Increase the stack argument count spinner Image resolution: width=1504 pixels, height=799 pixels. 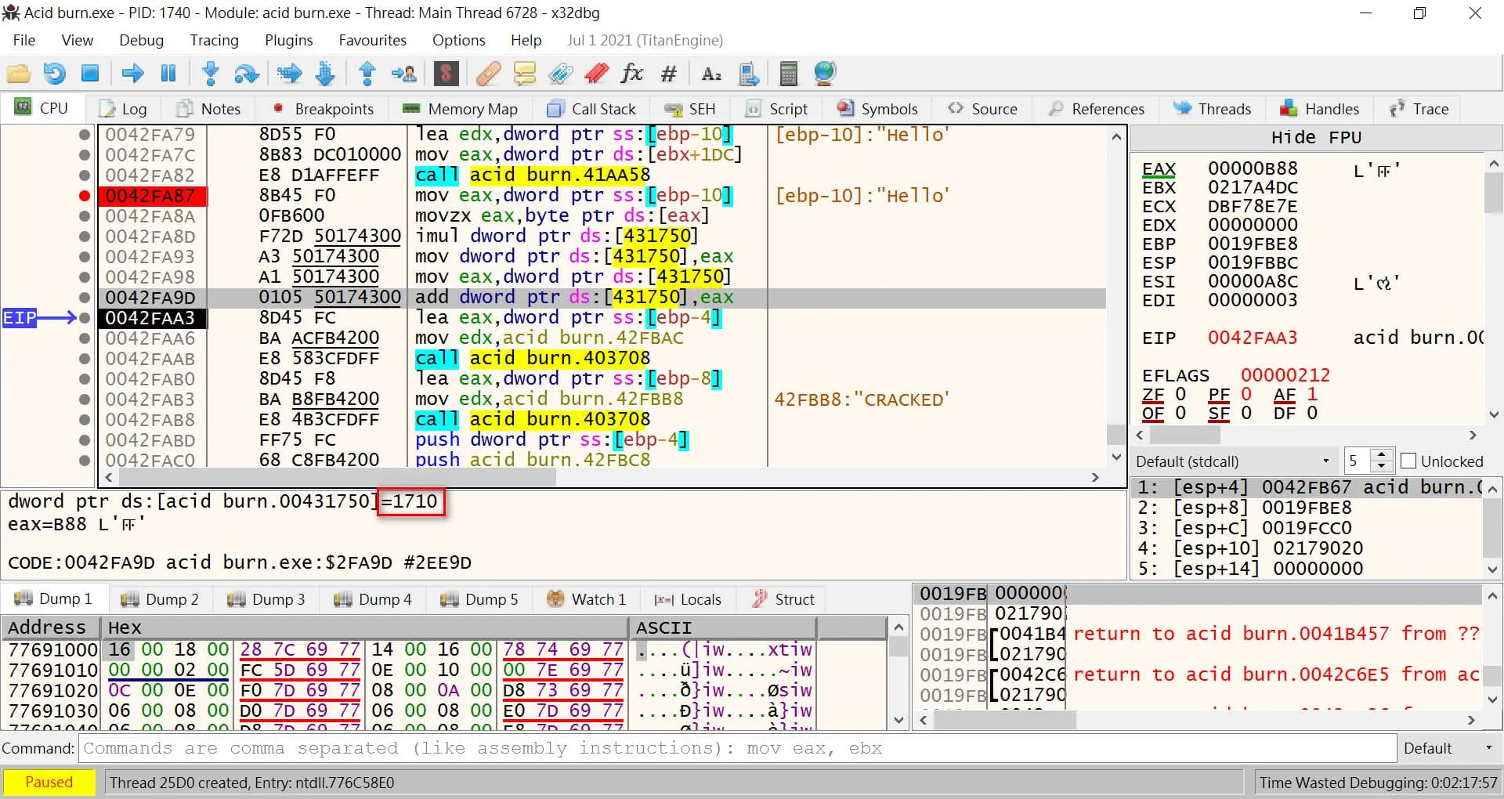click(x=1383, y=455)
